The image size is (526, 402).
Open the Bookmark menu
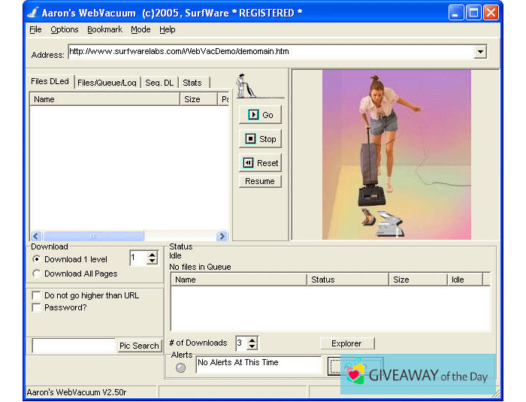click(x=104, y=29)
